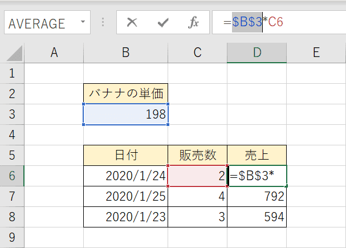
Task: Click cell C7 with quantity 4
Action: point(197,196)
